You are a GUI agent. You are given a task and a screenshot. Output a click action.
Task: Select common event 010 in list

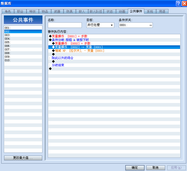tap(23, 60)
